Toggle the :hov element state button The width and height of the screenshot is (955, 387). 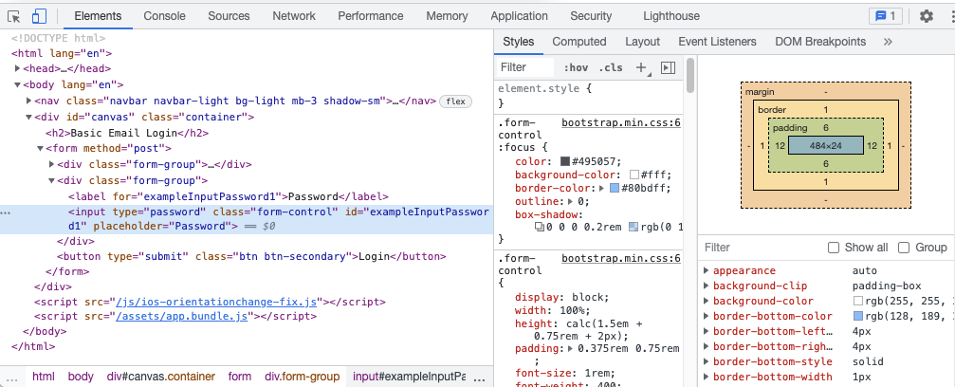tap(576, 67)
